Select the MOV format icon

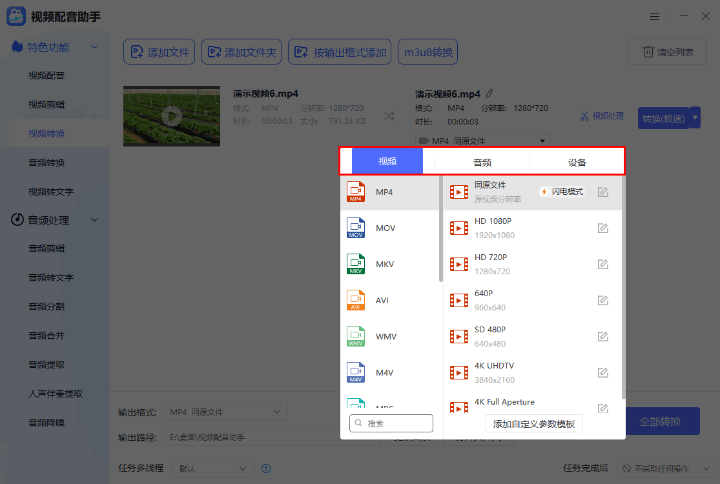click(356, 228)
